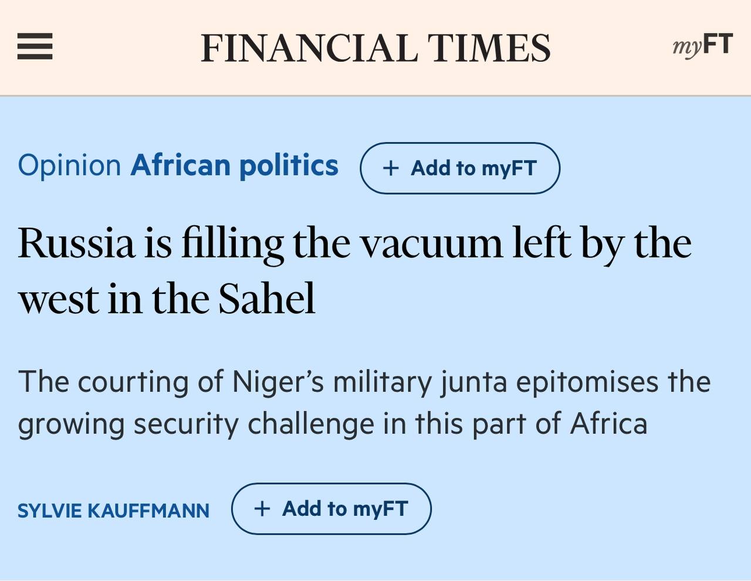Image resolution: width=751 pixels, height=581 pixels.
Task: Click the word Sahel in the headline
Action: click(267, 298)
